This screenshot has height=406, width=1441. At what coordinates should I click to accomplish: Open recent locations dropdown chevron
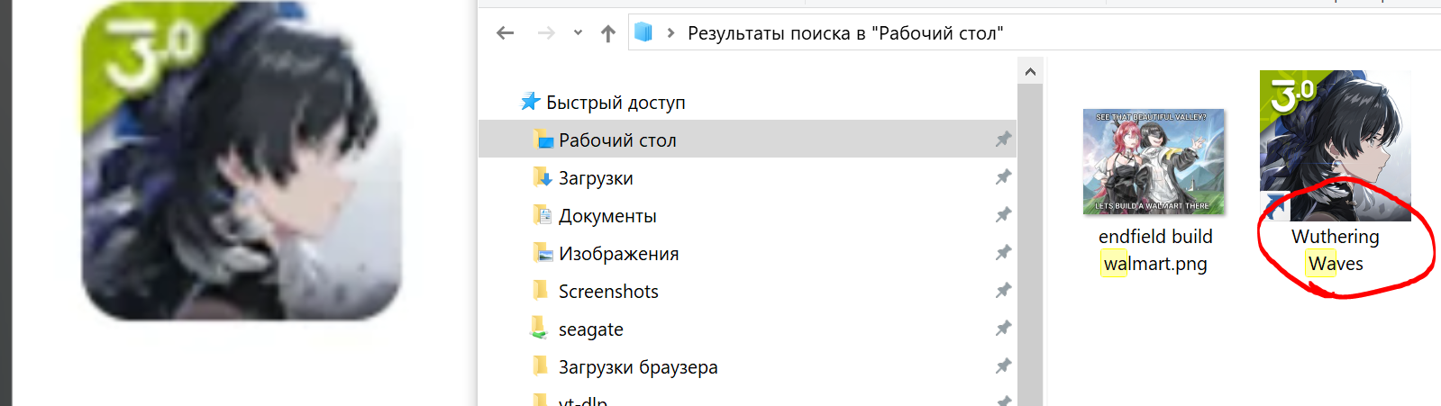(578, 33)
